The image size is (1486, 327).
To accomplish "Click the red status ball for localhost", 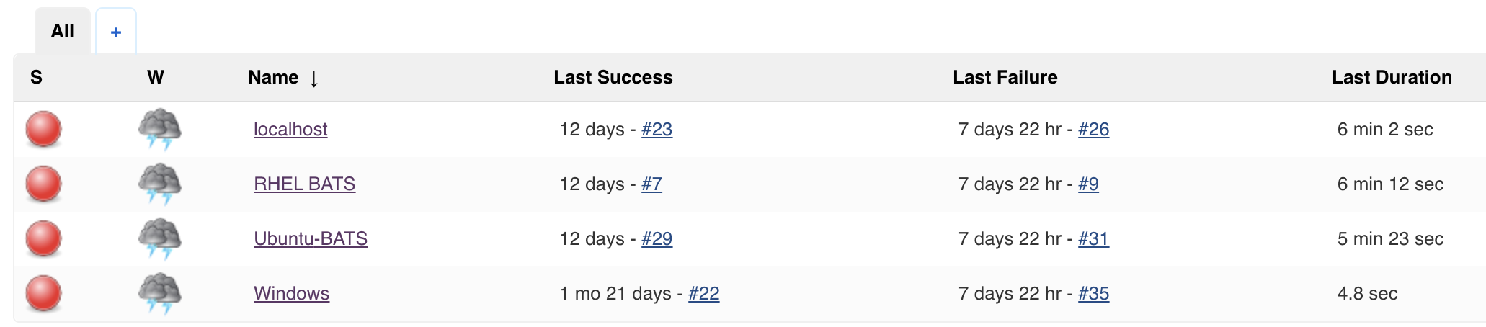I will click(x=43, y=130).
